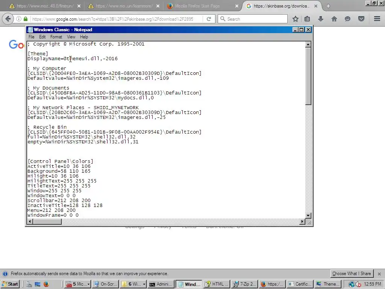Viewport: 385px width, 289px height.
Task: Click Notepad horizontal scroll left arrow
Action: coord(30,222)
